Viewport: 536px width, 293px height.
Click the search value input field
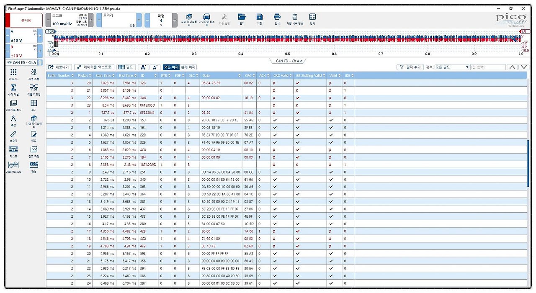click(x=488, y=67)
